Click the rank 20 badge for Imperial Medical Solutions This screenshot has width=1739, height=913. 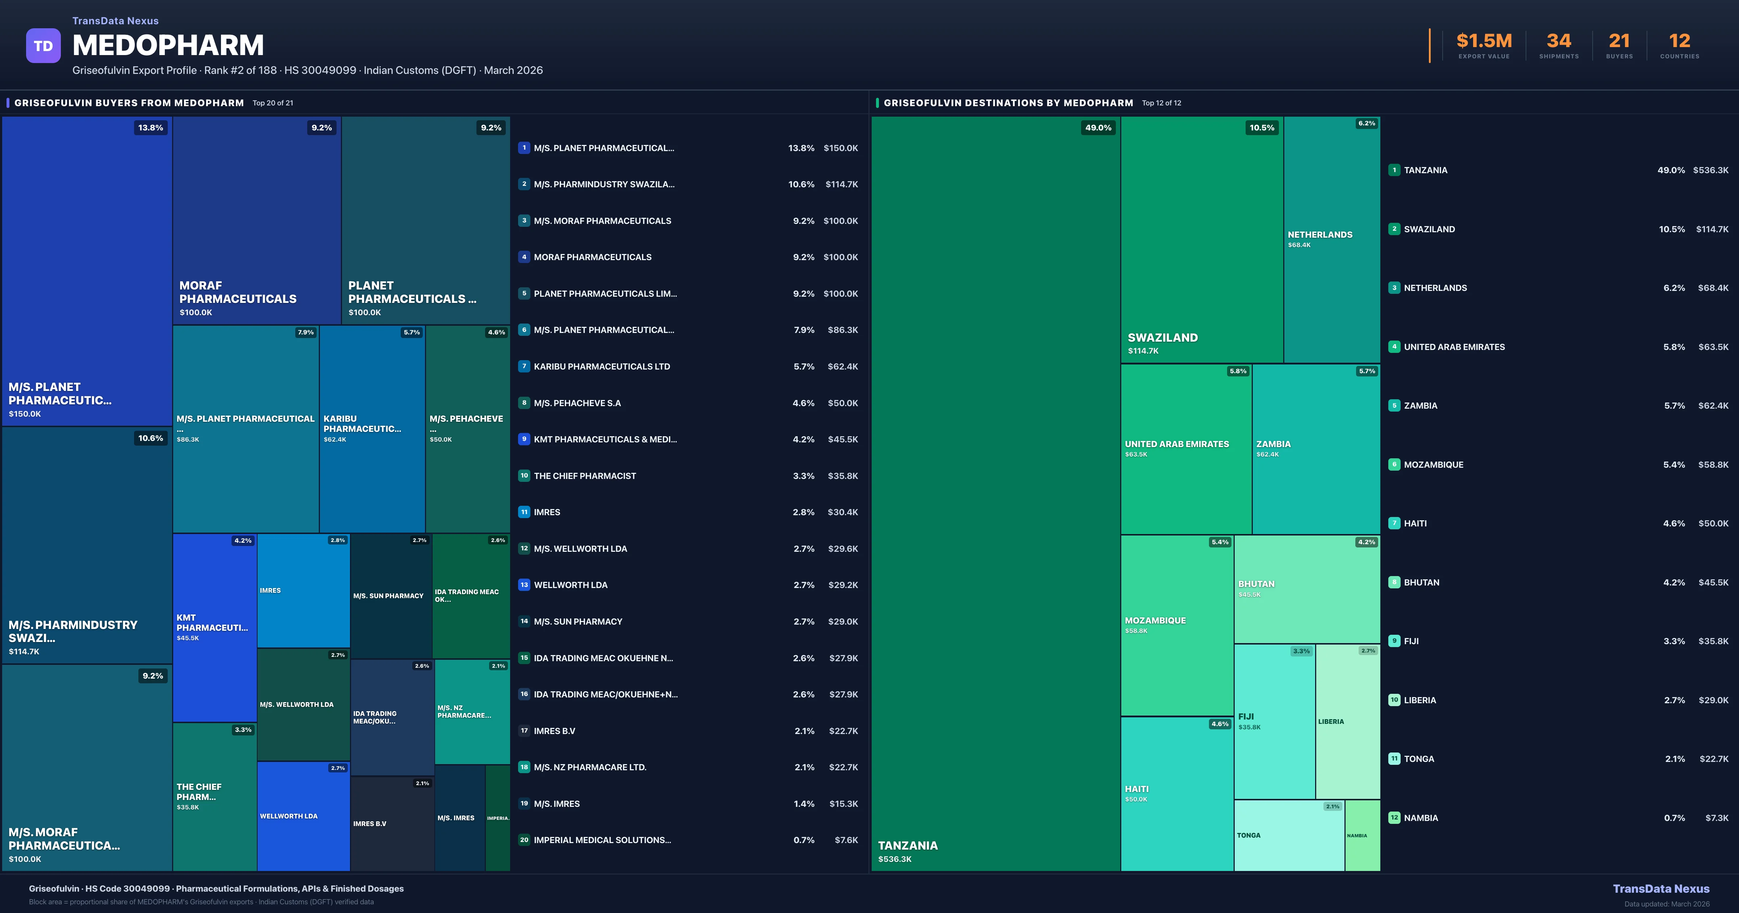point(524,840)
